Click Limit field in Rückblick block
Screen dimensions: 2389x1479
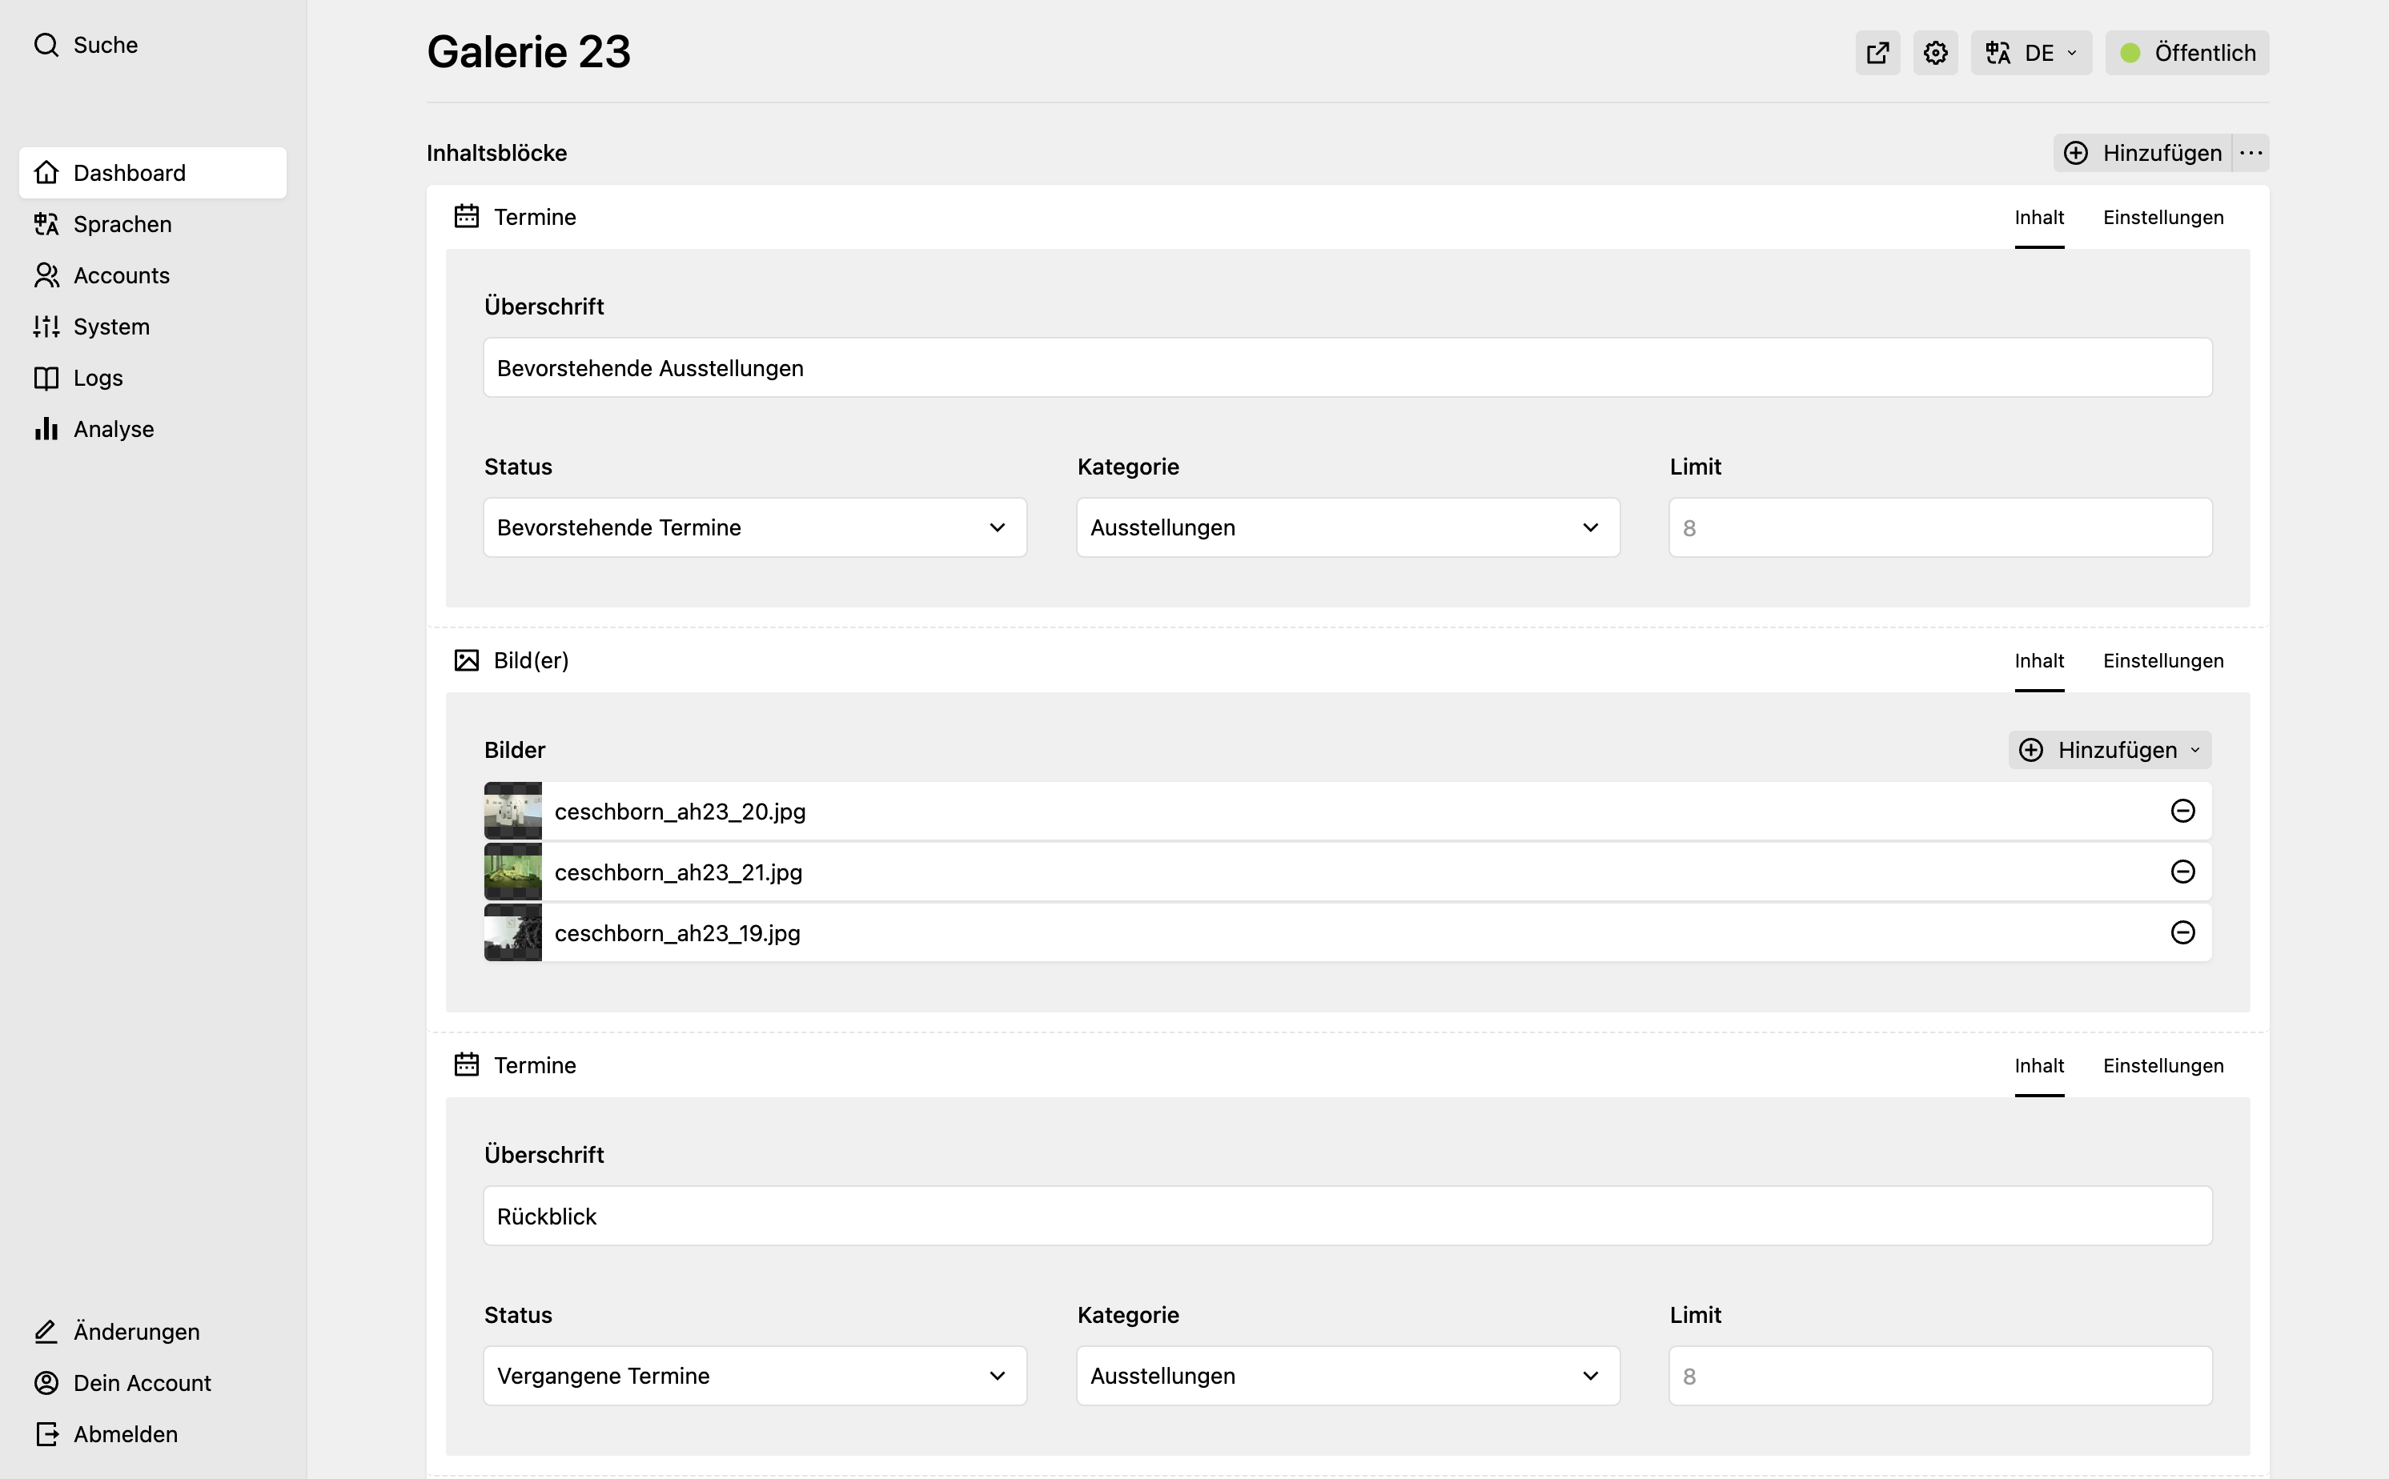(1941, 1377)
